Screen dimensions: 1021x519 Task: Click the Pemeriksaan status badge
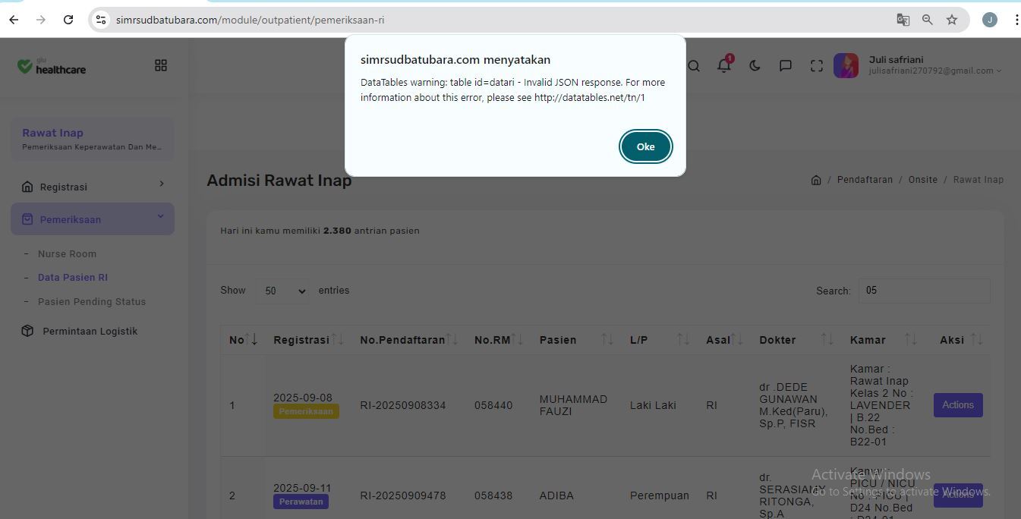pos(306,411)
